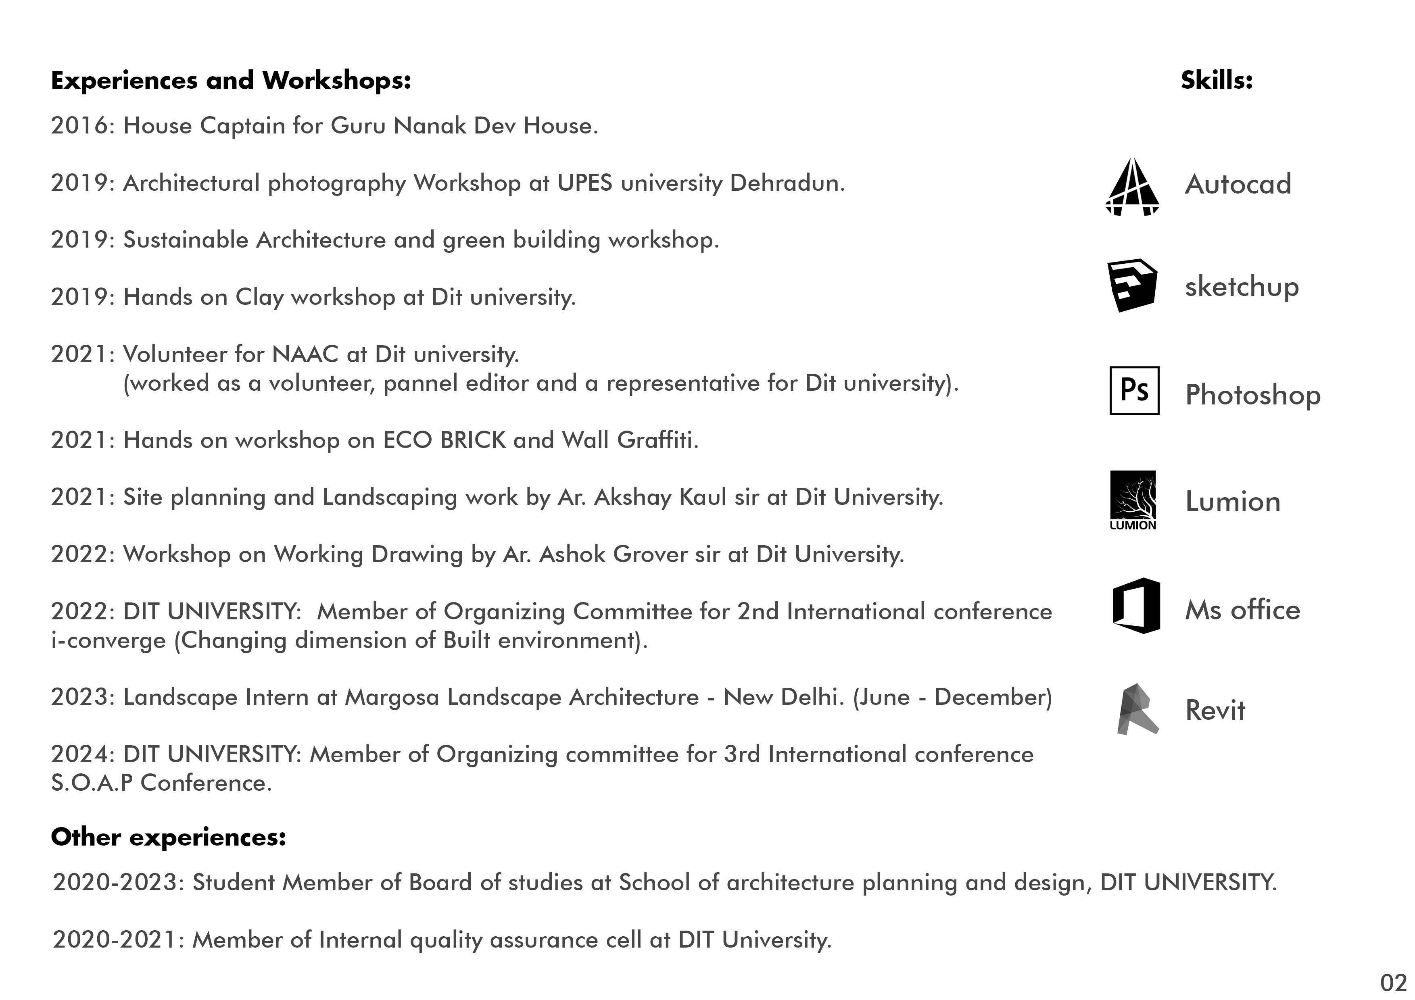Click the Ms office skill label

1242,610
